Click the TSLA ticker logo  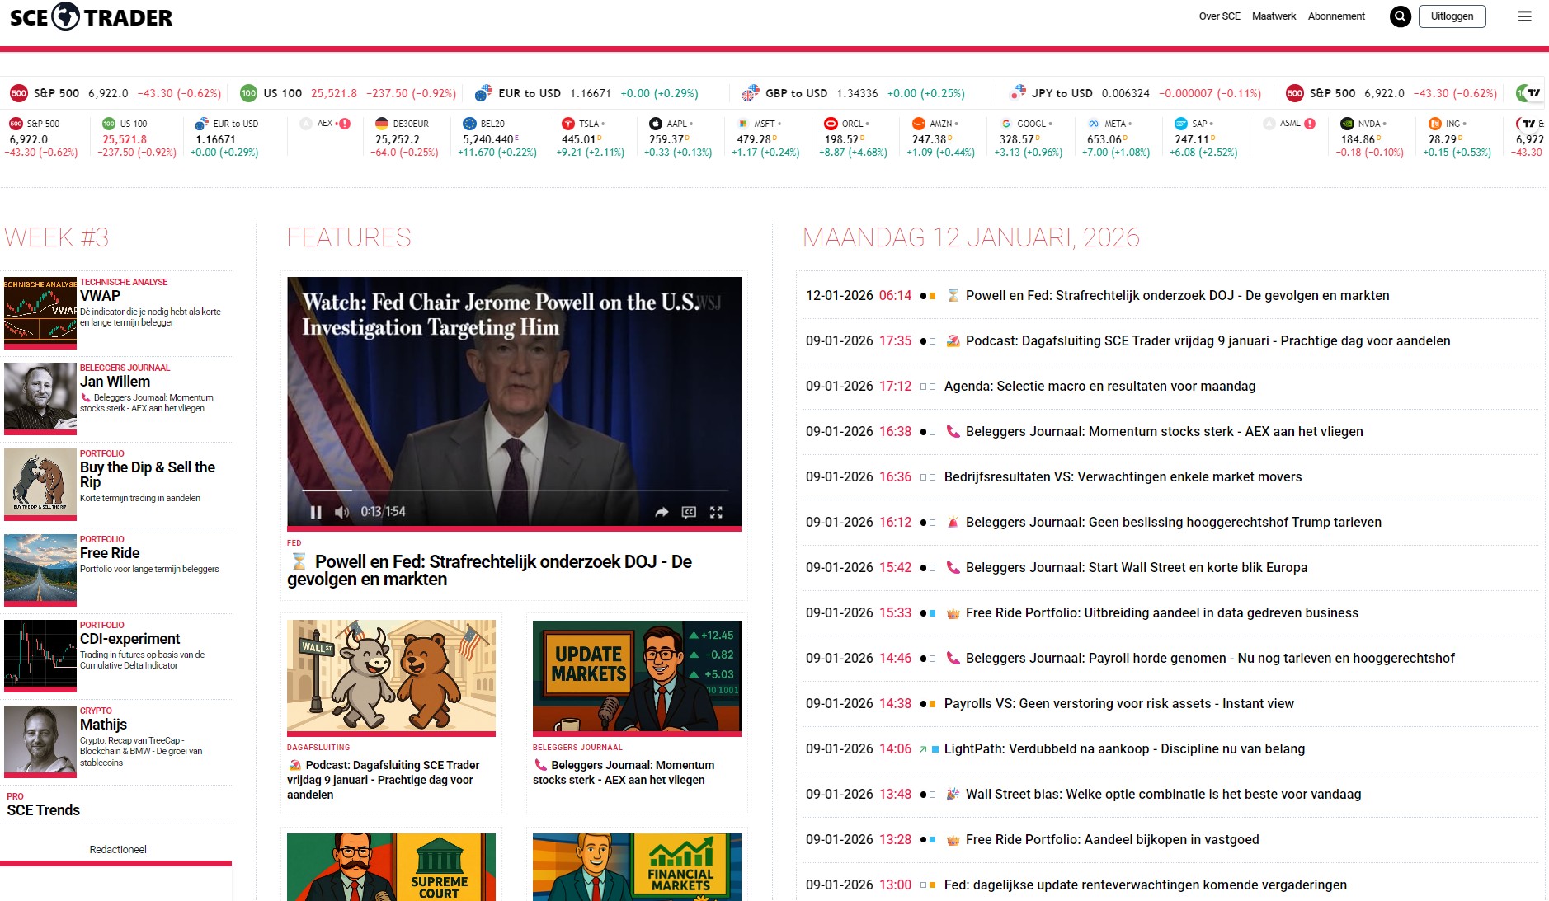pos(567,124)
